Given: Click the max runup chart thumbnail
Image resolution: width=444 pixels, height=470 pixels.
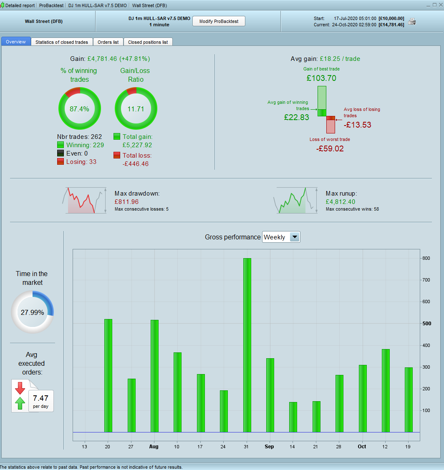Looking at the screenshot, I should pyautogui.click(x=295, y=200).
